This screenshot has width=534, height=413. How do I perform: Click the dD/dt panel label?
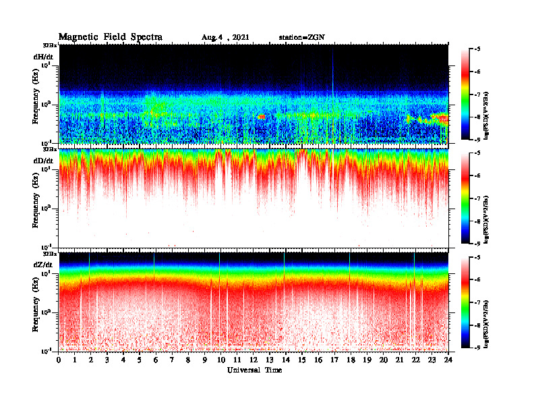click(x=43, y=161)
